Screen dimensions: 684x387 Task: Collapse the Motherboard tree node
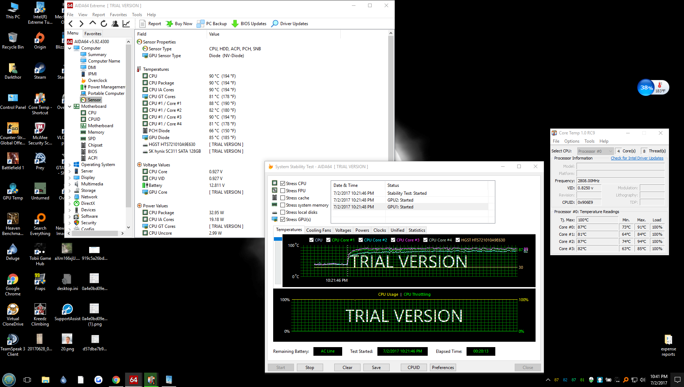[70, 106]
